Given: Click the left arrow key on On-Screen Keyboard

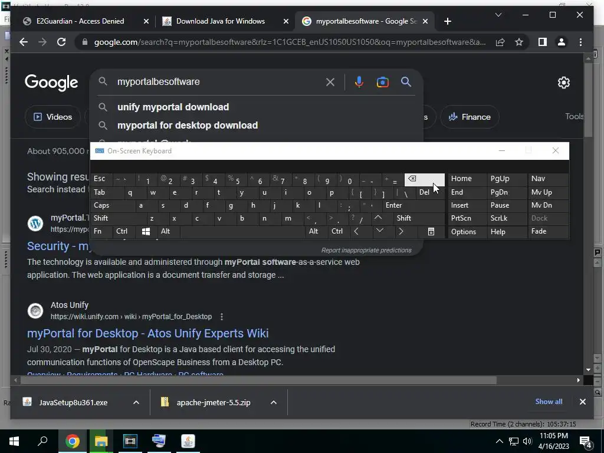Looking at the screenshot, I should (x=357, y=231).
